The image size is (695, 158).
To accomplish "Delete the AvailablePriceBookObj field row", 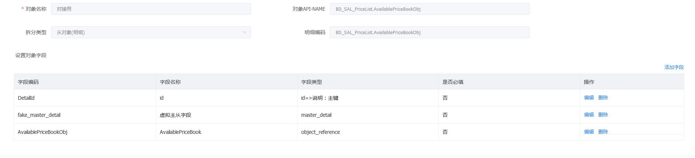I will [603, 132].
